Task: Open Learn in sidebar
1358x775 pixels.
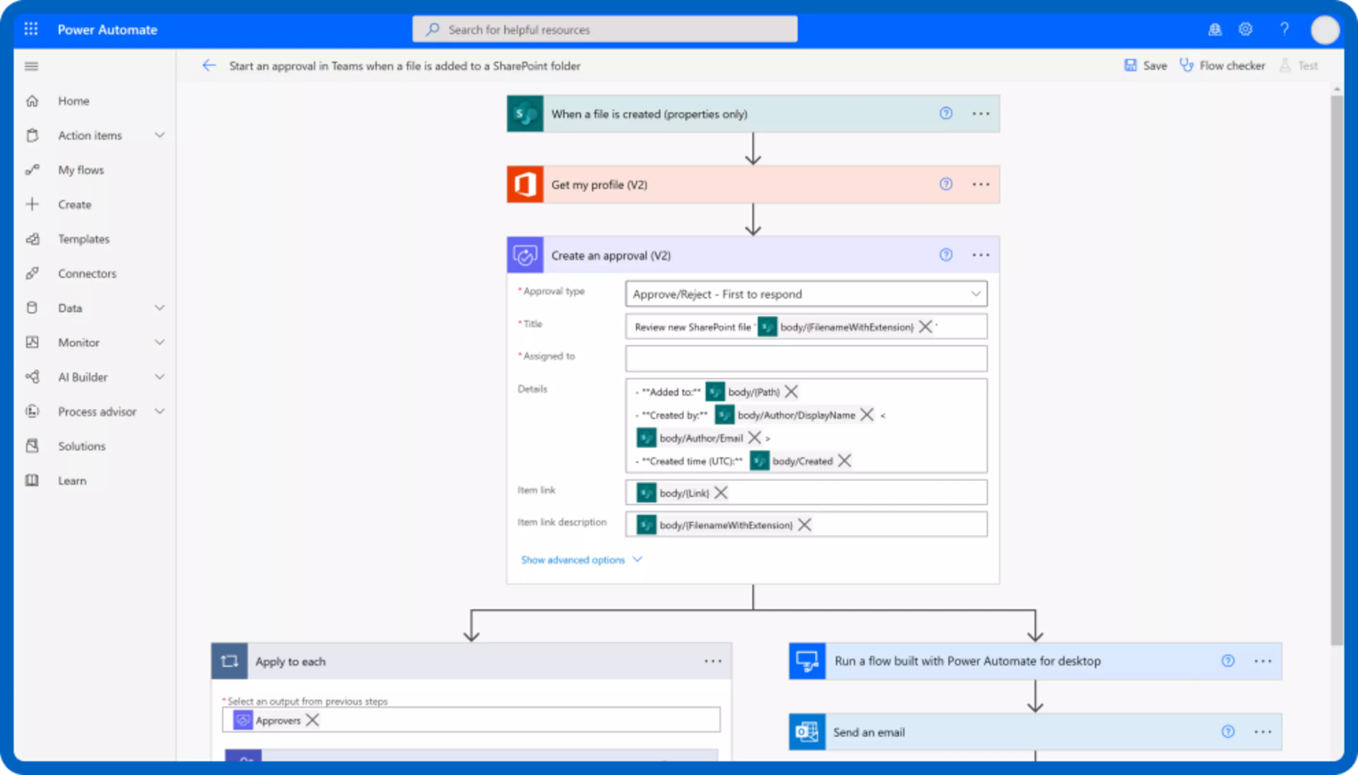Action: click(72, 481)
